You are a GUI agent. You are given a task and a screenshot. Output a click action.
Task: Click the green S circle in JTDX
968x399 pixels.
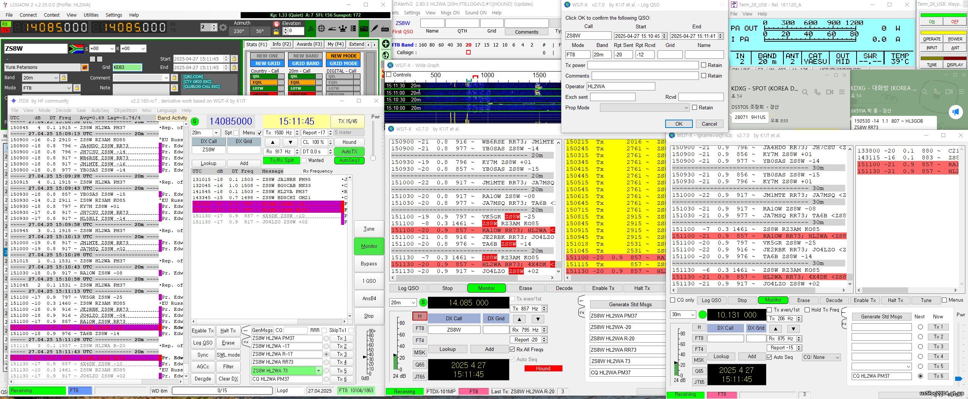(195, 122)
